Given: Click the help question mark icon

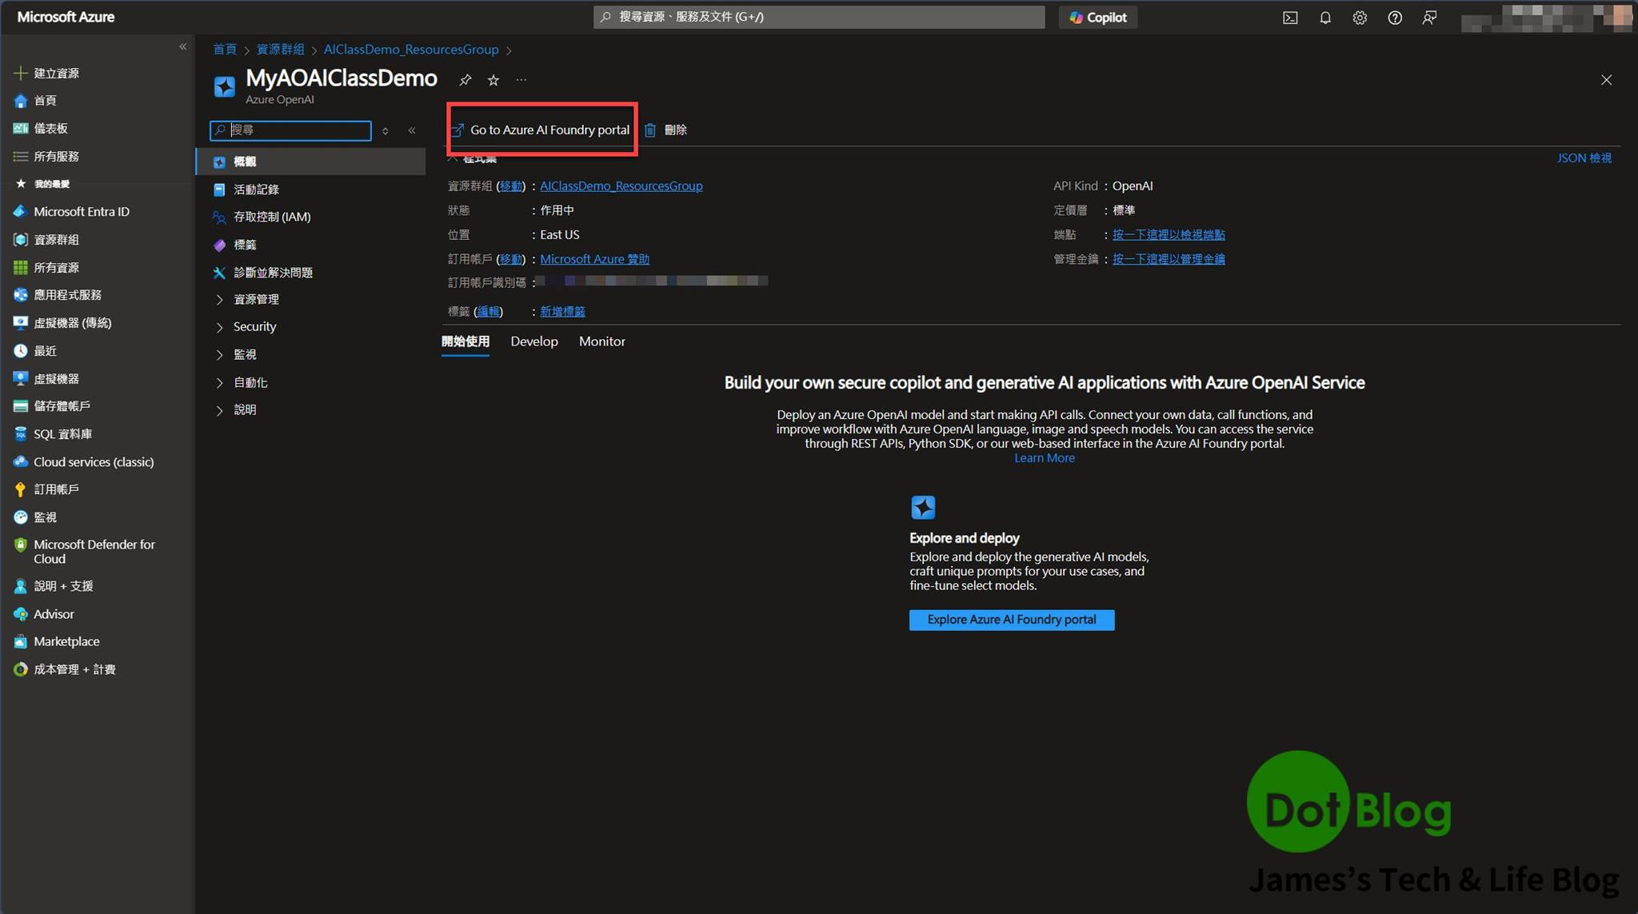Looking at the screenshot, I should pos(1395,18).
